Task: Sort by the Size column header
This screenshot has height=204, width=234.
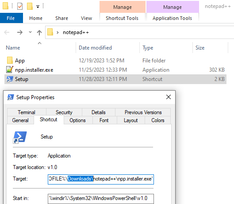Action: coord(200,48)
